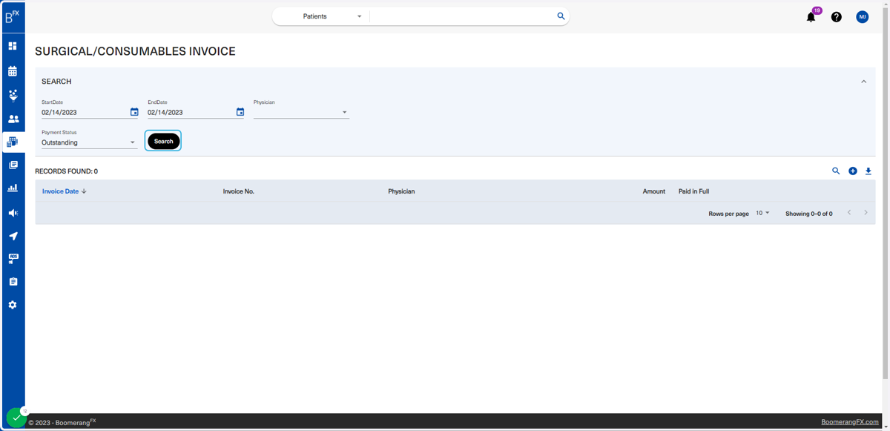This screenshot has height=431, width=890.
Task: Open the notifications bell
Action: pyautogui.click(x=811, y=17)
